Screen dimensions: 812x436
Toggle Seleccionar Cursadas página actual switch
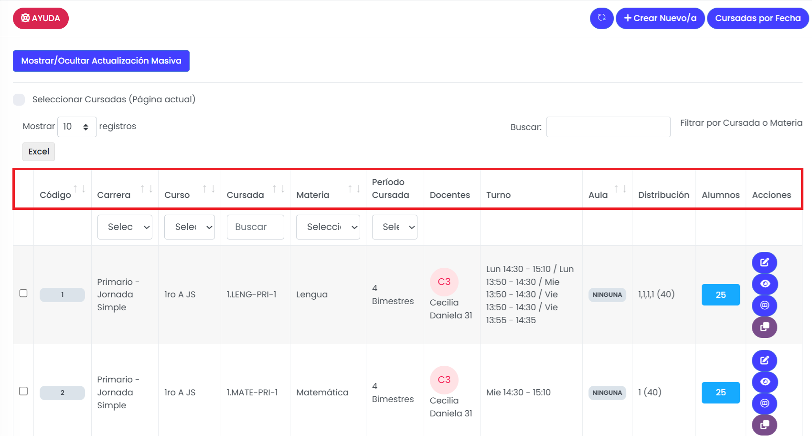click(x=19, y=99)
